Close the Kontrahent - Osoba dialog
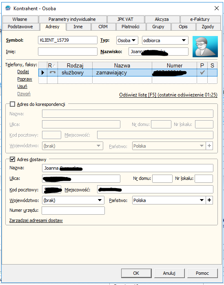Viewport: 224px width, 285px height. (217, 8)
